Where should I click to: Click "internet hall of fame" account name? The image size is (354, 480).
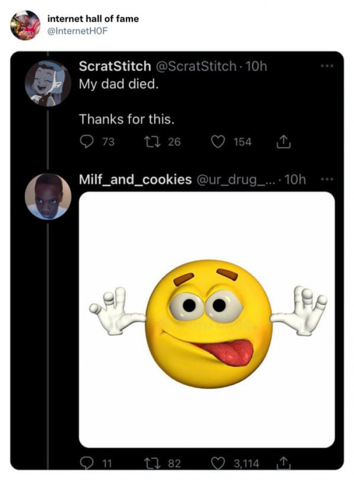pos(93,19)
